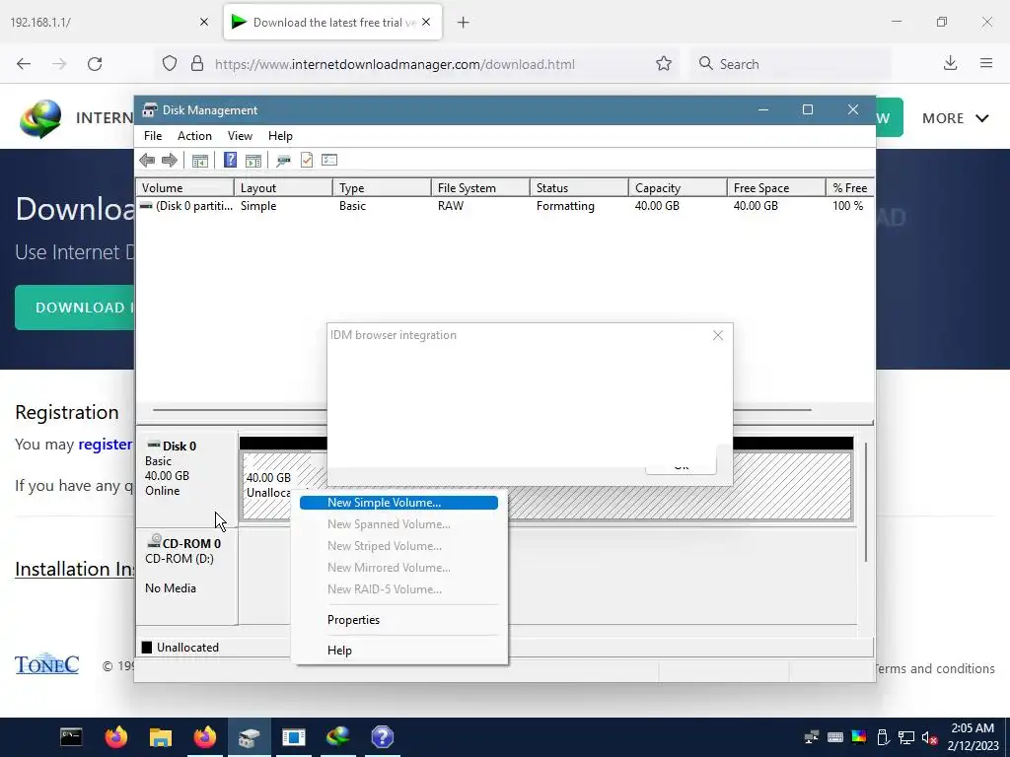The image size is (1010, 757).
Task: Sort by the File System column header
Action: tap(480, 188)
